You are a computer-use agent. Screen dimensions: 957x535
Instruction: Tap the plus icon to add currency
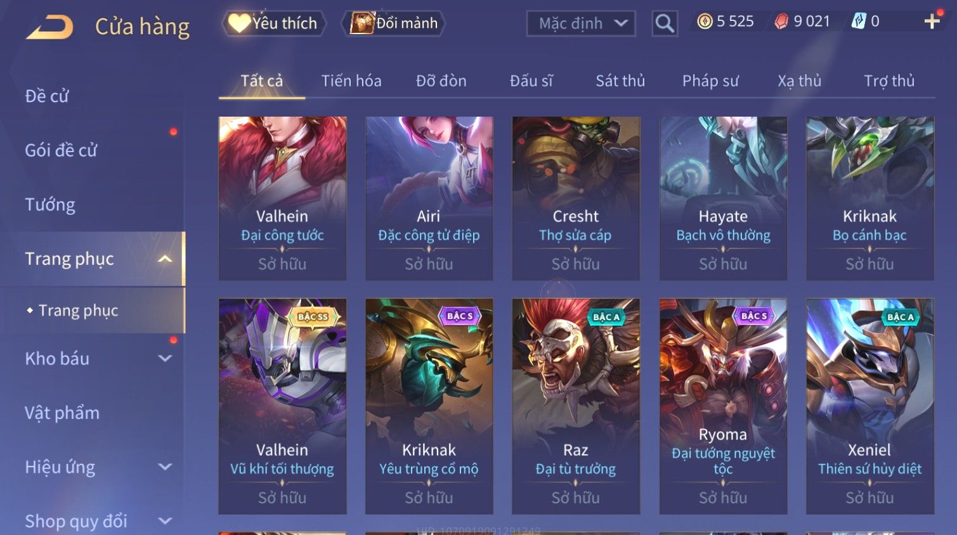(x=932, y=22)
